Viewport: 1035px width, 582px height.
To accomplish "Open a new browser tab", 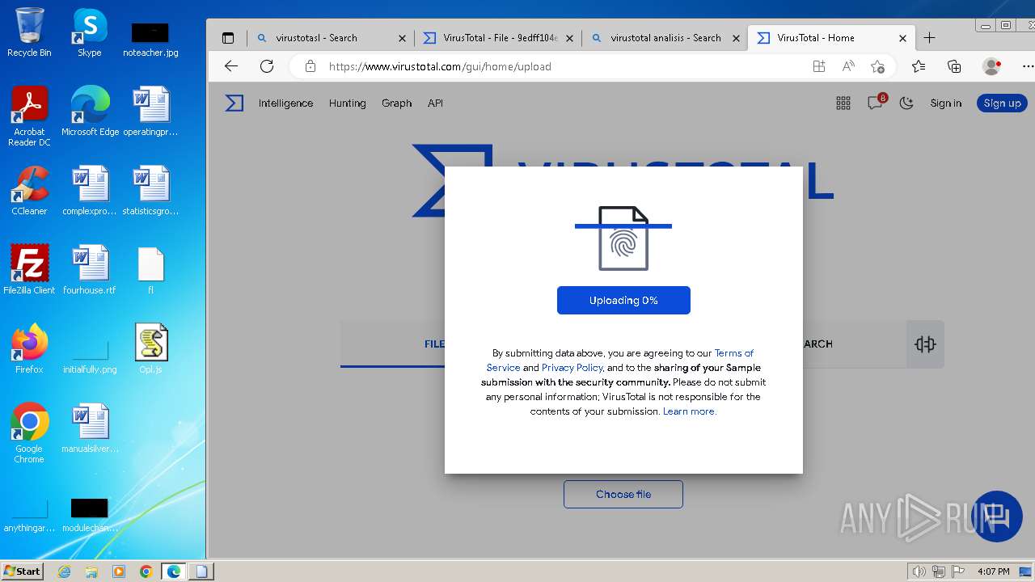I will 930,38.
